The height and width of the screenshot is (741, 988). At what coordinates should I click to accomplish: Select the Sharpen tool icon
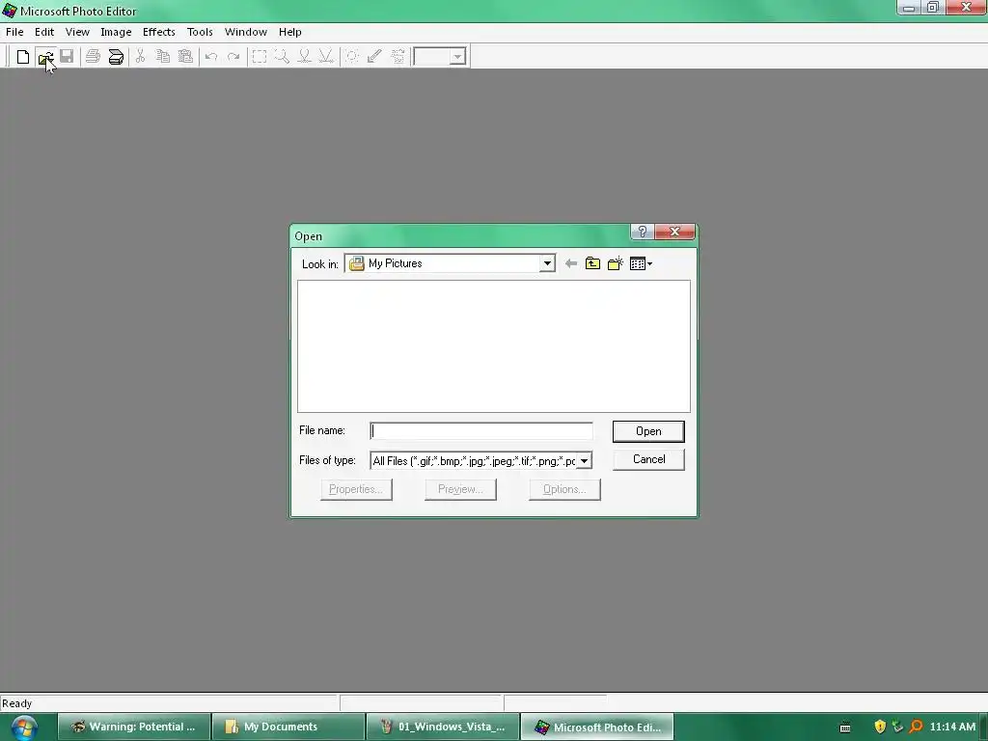[x=326, y=57]
